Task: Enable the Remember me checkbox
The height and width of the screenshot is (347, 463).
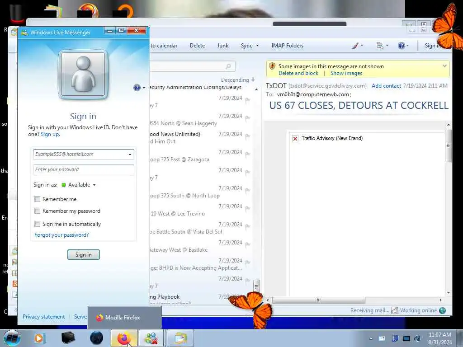Action: pyautogui.click(x=37, y=199)
